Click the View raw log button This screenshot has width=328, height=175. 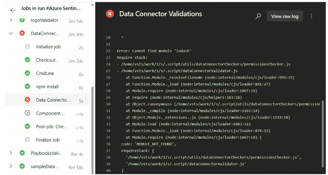click(x=285, y=16)
